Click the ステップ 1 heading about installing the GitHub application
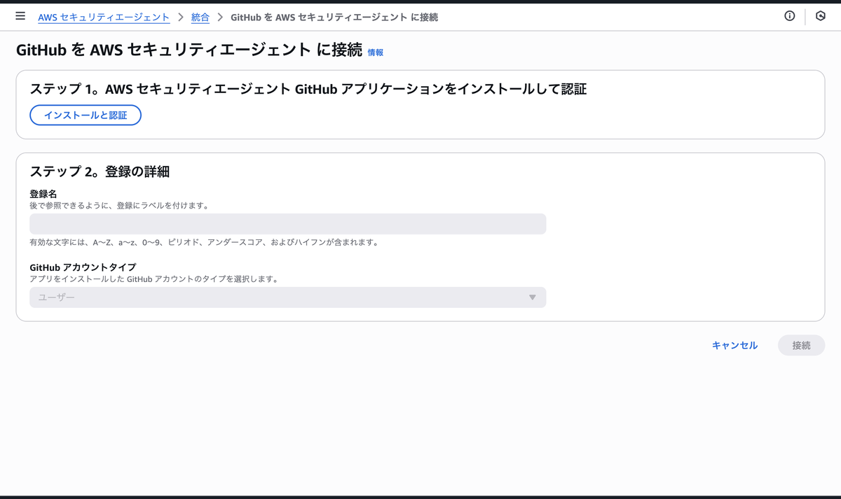Image resolution: width=841 pixels, height=499 pixels. [308, 89]
